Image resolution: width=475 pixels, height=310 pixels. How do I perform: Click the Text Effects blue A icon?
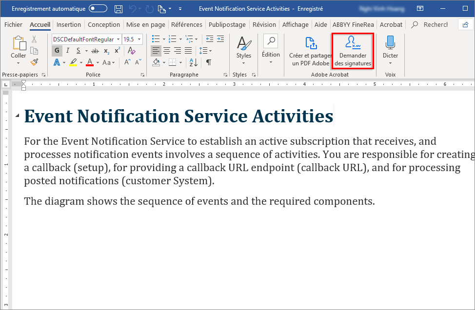[x=57, y=62]
